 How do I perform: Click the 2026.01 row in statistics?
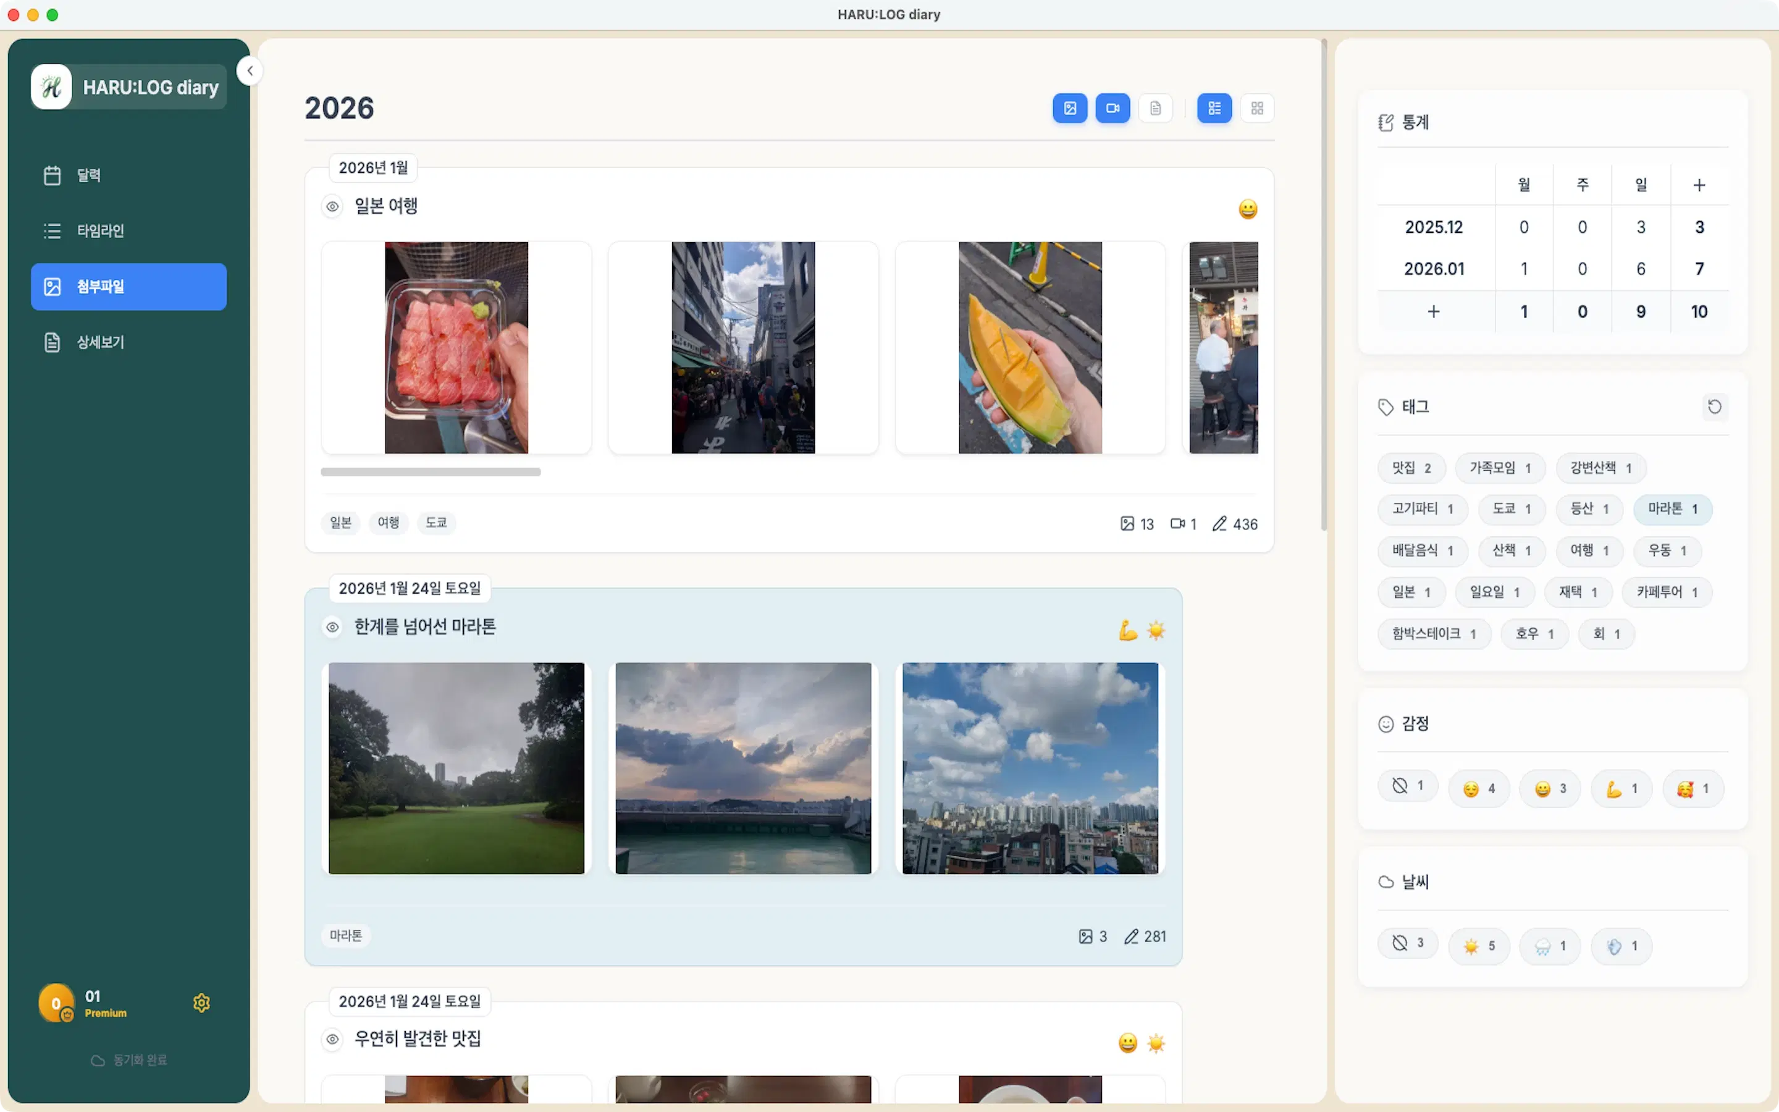(1552, 269)
